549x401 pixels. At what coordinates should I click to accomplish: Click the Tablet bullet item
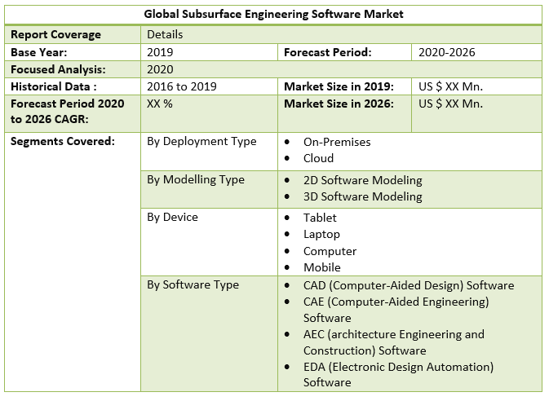point(320,218)
